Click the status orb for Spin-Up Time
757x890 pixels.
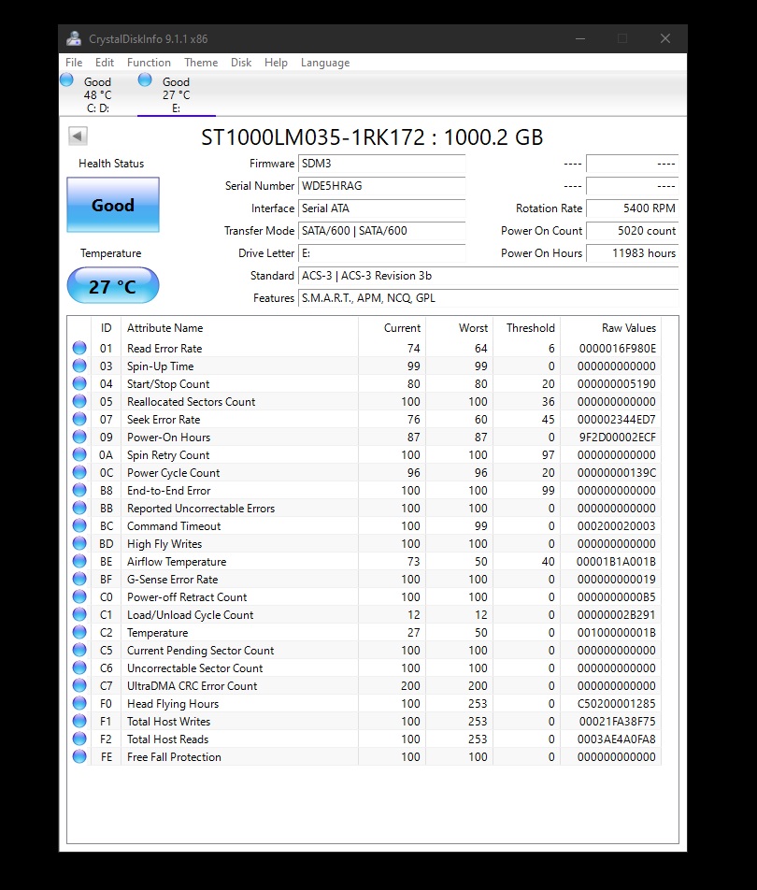[79, 366]
